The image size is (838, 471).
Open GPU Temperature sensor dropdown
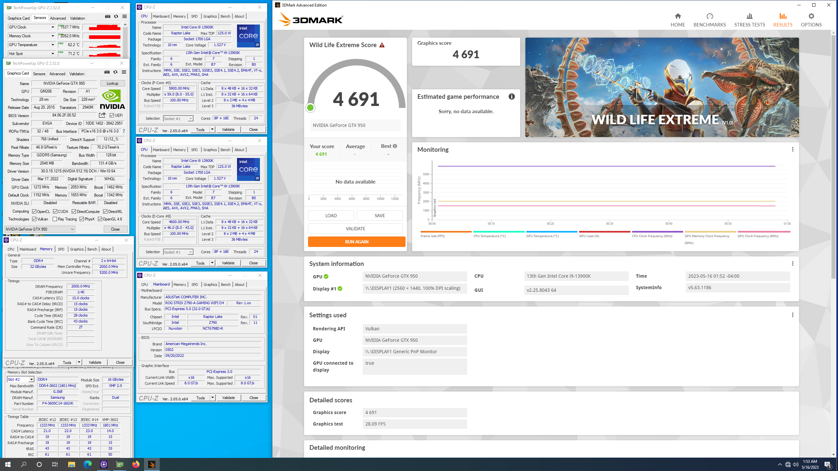click(x=52, y=45)
